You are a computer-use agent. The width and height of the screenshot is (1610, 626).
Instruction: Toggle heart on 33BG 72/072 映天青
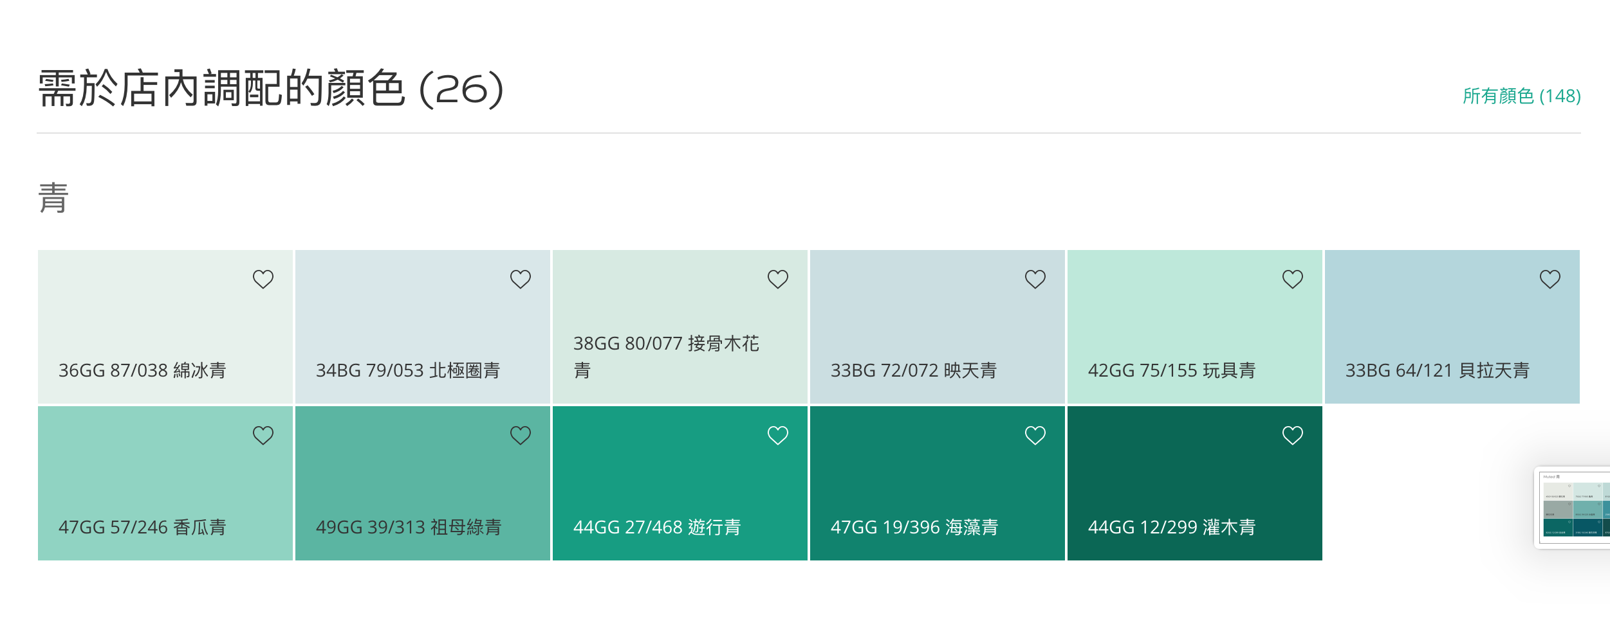(x=1035, y=280)
